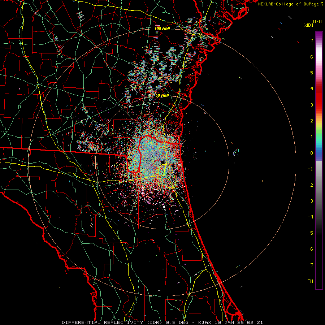Viewport: 325px width, 325px height.
Task: Click the -4 value on the color scale
Action: (310, 217)
